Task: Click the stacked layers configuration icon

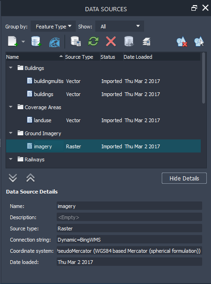Action: click(146, 42)
